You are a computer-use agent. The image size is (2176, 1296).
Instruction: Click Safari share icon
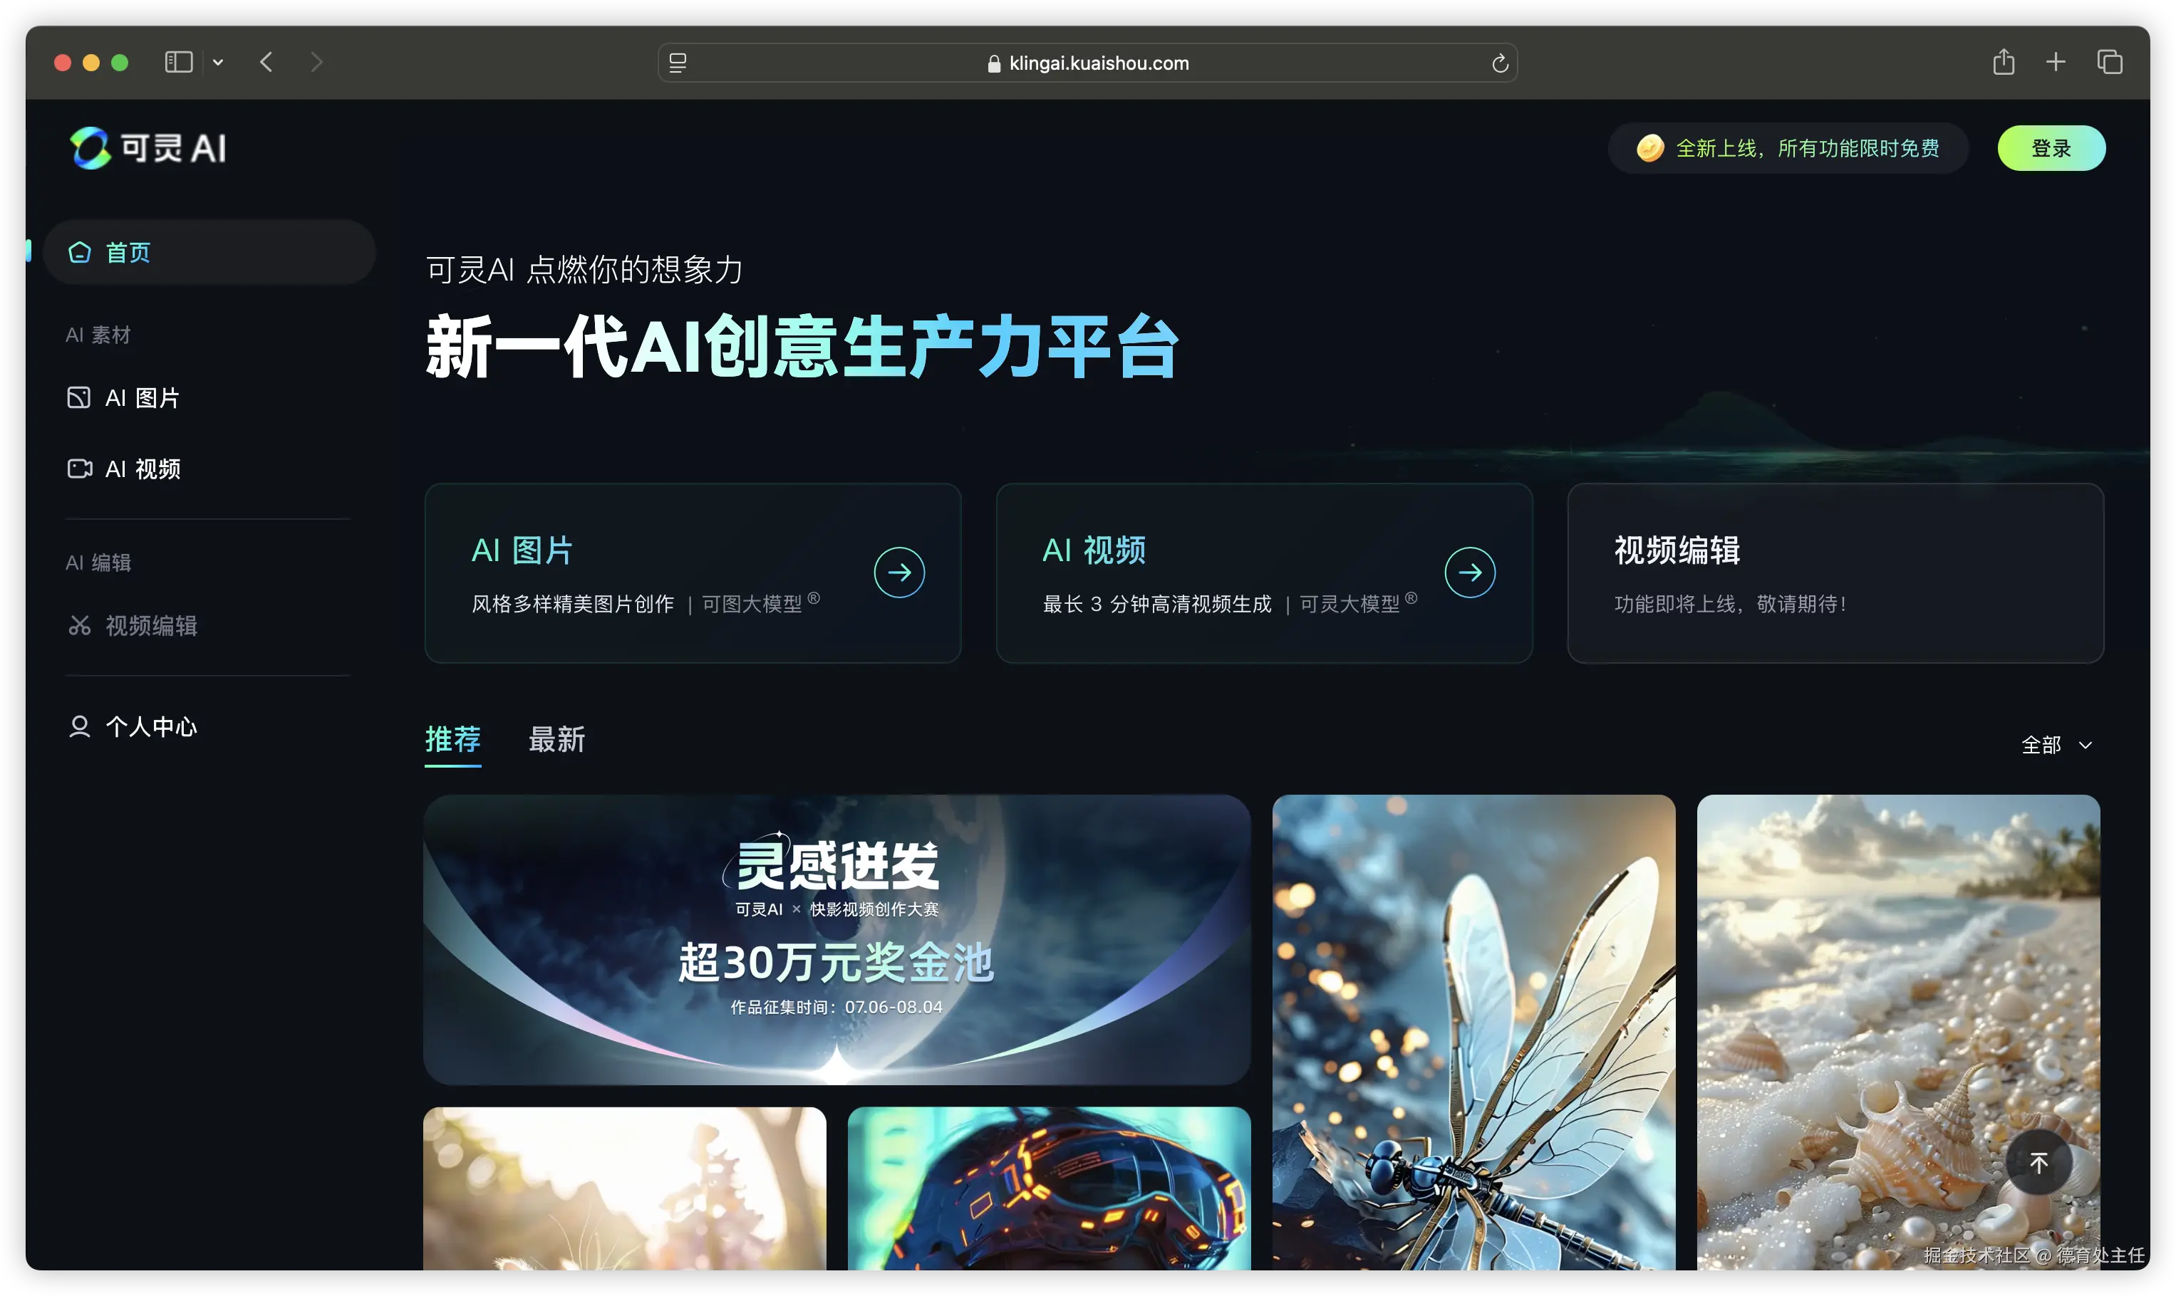coord(2003,62)
